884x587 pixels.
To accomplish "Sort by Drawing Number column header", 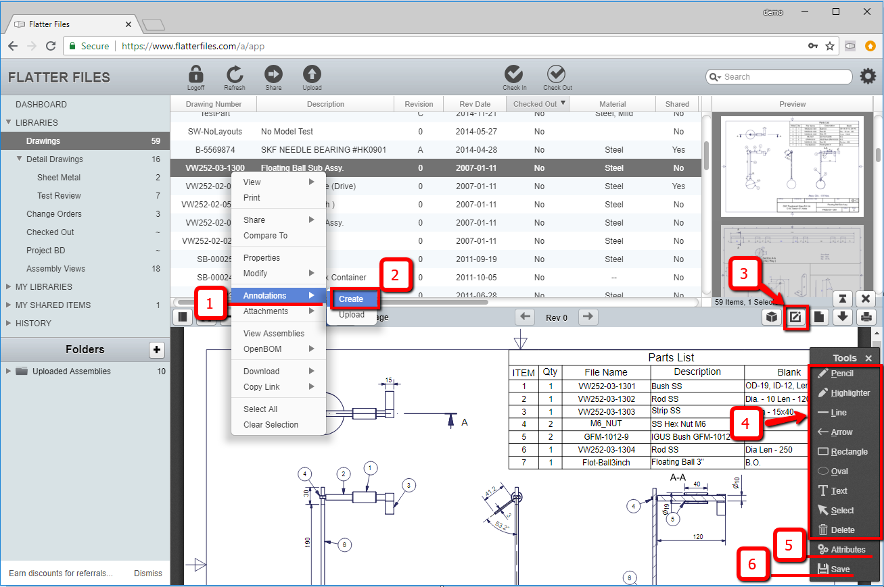I will (214, 104).
